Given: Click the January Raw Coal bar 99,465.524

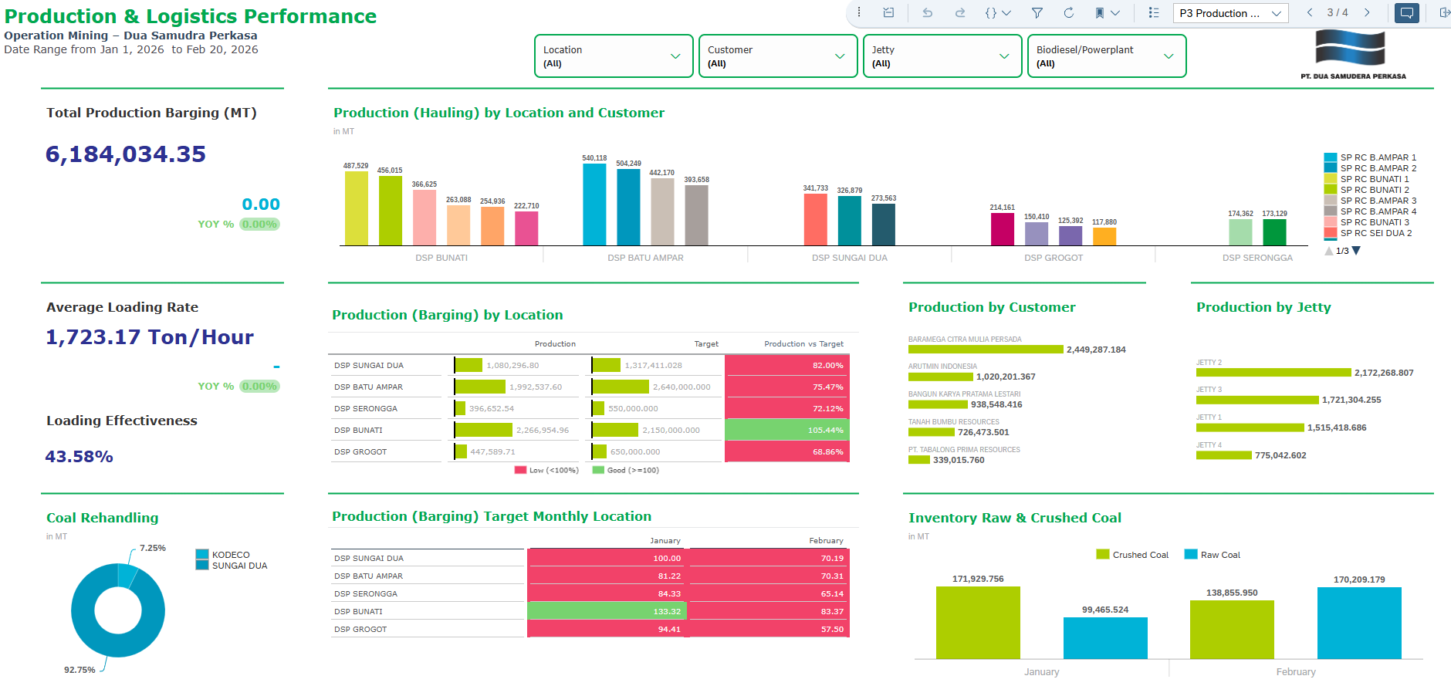Looking at the screenshot, I should tap(1105, 638).
